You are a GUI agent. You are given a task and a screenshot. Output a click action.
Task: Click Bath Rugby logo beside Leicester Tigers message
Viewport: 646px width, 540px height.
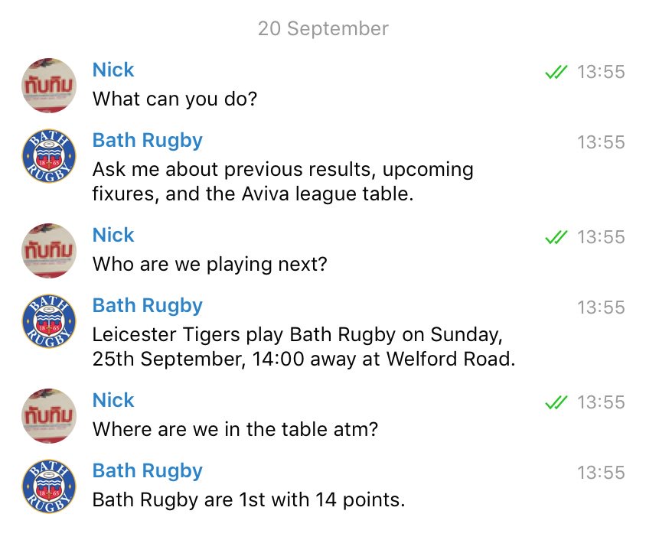(x=50, y=321)
